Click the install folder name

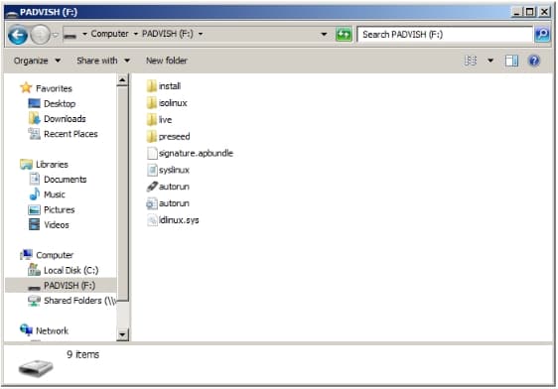[170, 86]
